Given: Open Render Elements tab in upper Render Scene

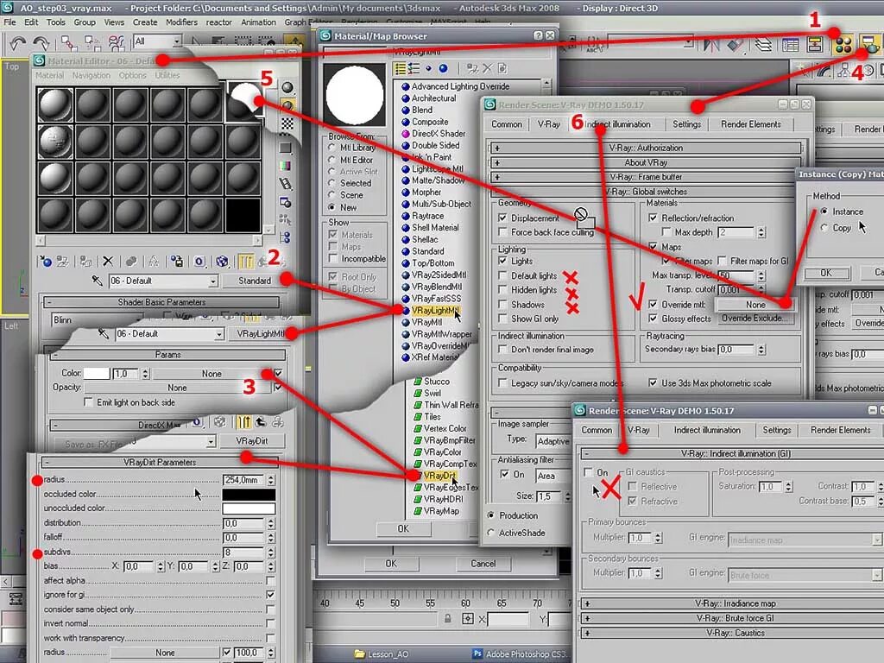Looking at the screenshot, I should [x=750, y=124].
